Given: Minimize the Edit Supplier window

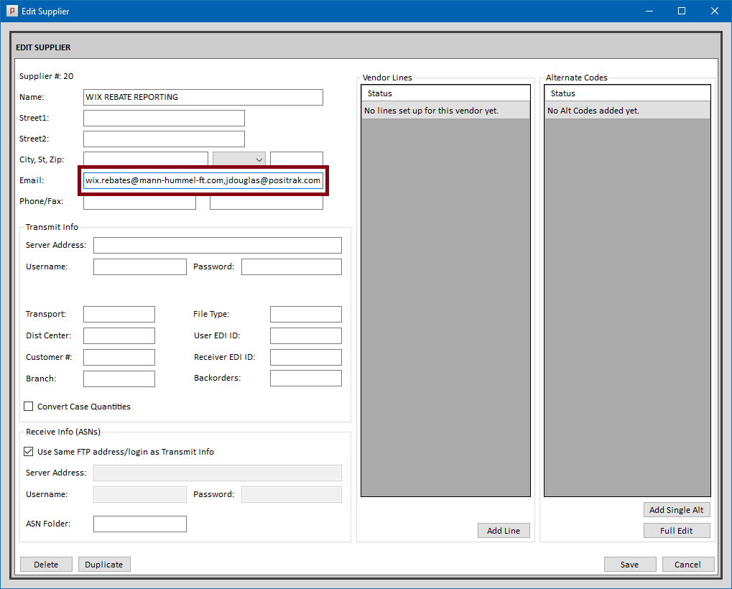Looking at the screenshot, I should point(649,11).
